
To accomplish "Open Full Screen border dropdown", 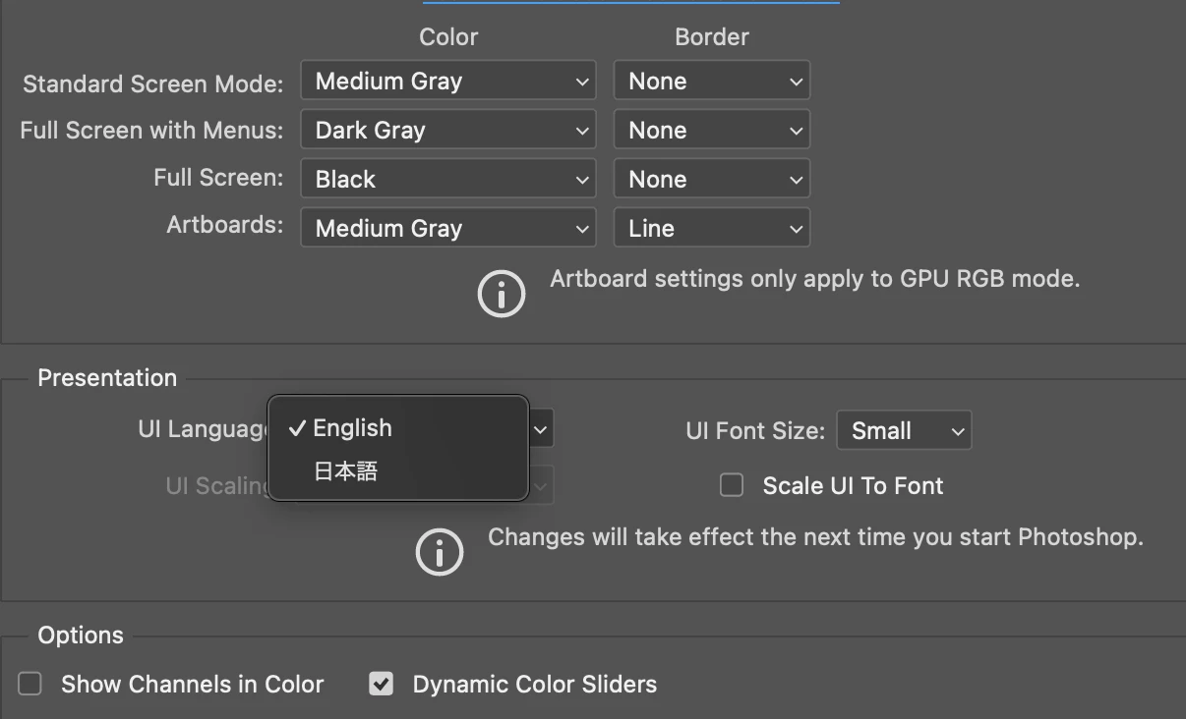I will click(712, 180).
